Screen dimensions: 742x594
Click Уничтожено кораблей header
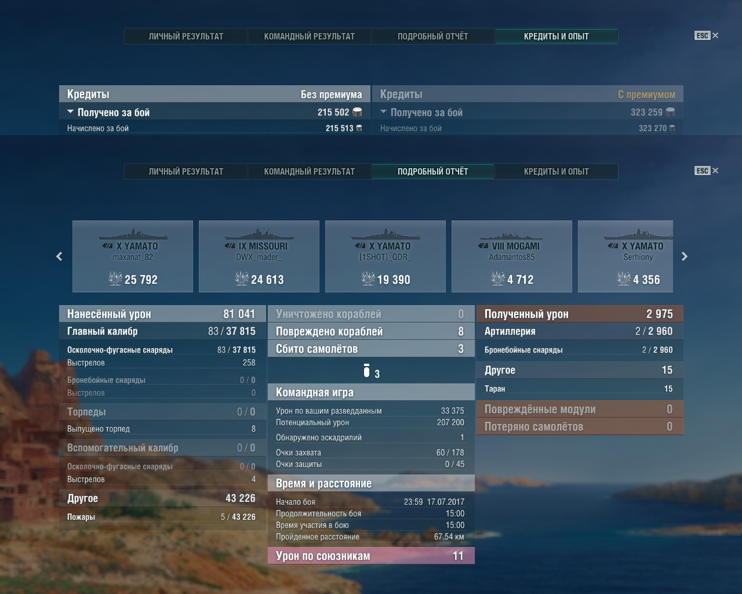click(x=371, y=314)
